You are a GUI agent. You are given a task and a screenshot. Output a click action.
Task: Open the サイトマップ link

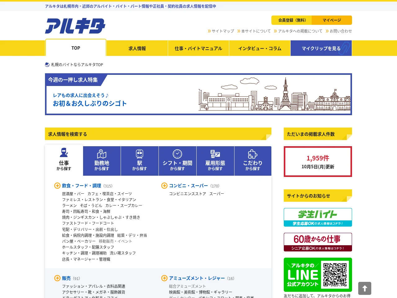221,31
